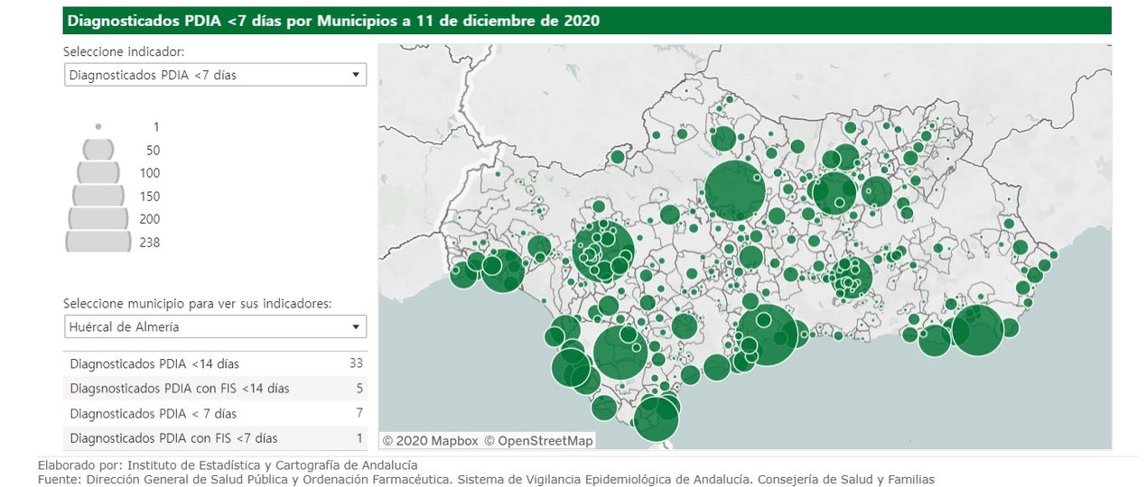Click the 'Seleccione indicador:' label
1146x487 pixels.
[124, 51]
